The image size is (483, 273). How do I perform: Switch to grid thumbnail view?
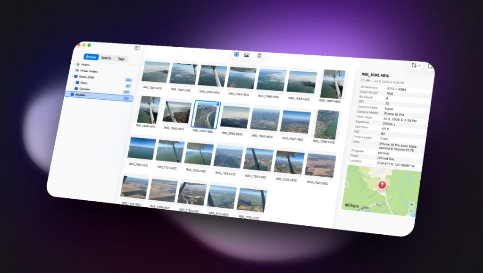pos(236,54)
